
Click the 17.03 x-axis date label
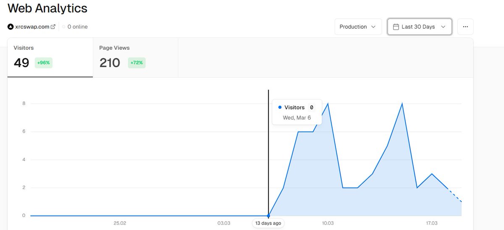pos(432,223)
